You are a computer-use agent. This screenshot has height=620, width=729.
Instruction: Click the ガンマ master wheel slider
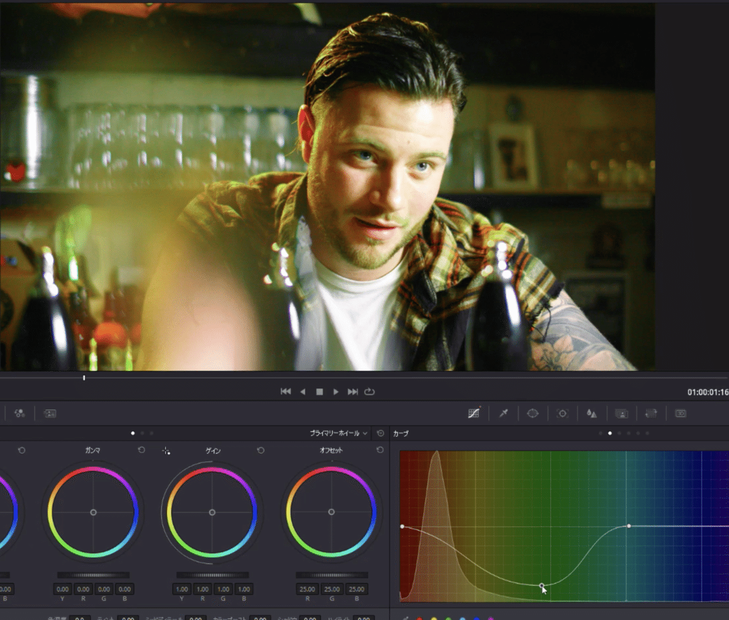tap(93, 574)
